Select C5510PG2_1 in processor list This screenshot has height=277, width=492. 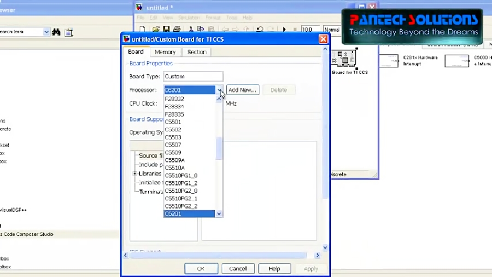(190, 199)
